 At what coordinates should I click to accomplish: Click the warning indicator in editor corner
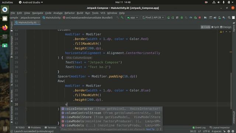coord(222,32)
